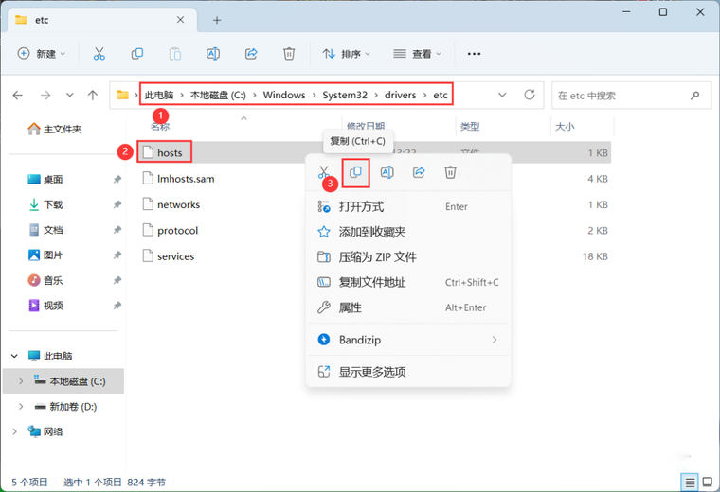Click 显示更多选项 in context menu
This screenshot has width=720, height=492.
pyautogui.click(x=372, y=372)
